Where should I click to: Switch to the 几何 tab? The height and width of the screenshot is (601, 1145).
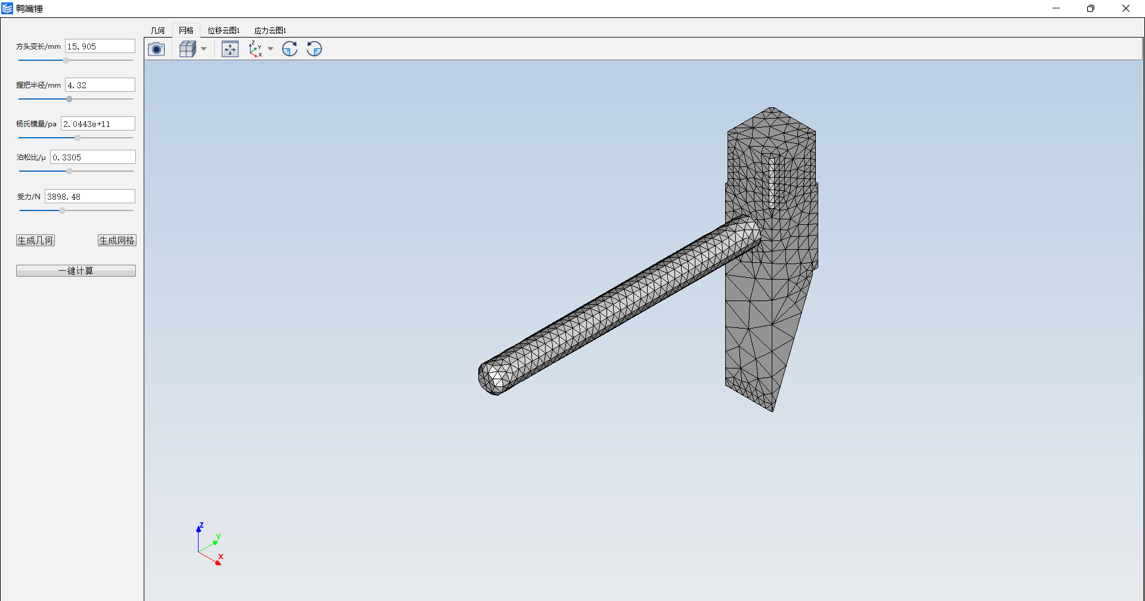(x=158, y=30)
